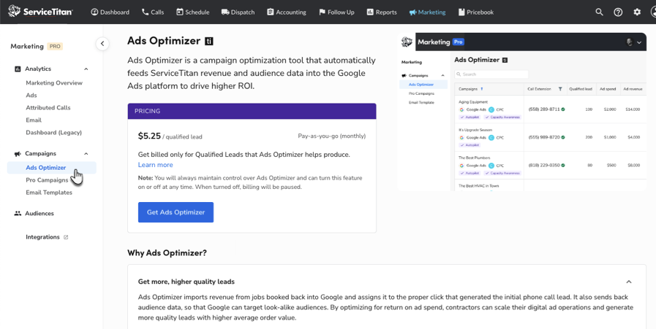Image resolution: width=656 pixels, height=329 pixels.
Task: Click the Calls phone icon
Action: tap(146, 12)
